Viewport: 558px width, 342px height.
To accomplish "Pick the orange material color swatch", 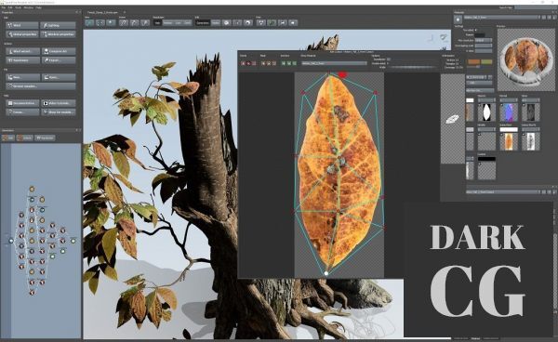I will pos(473,62).
